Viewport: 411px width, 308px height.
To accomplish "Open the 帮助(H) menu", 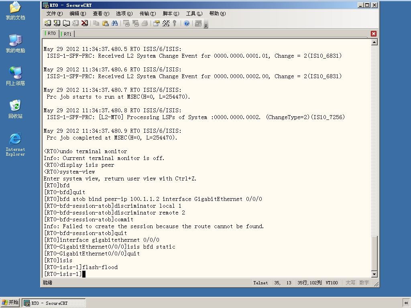I will coord(218,14).
